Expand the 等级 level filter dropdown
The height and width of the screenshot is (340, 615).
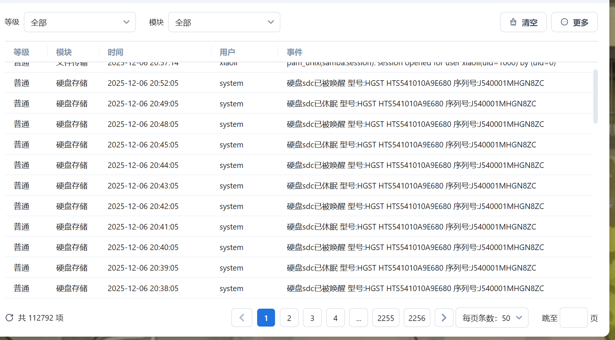pos(80,22)
